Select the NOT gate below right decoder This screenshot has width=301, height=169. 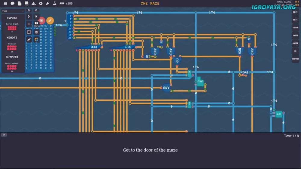pos(147,57)
